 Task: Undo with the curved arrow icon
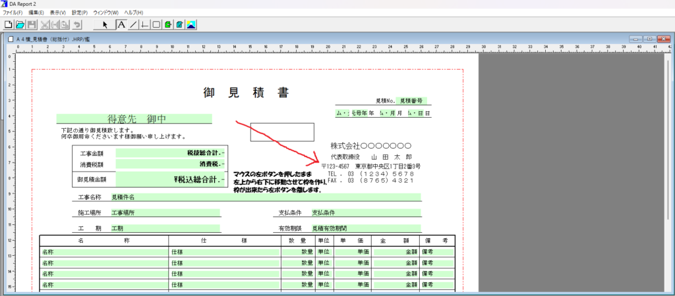click(77, 25)
